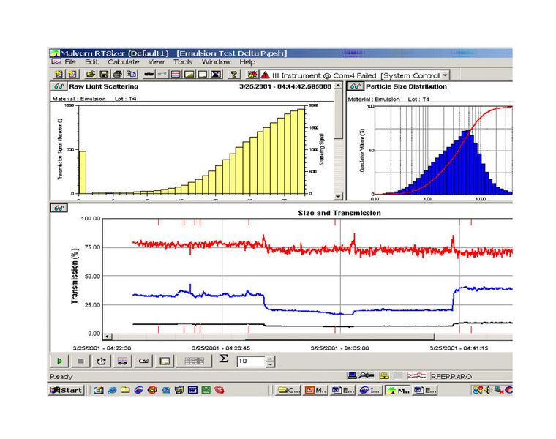
Task: Click the system control icon beside the warning
Action: [252, 75]
